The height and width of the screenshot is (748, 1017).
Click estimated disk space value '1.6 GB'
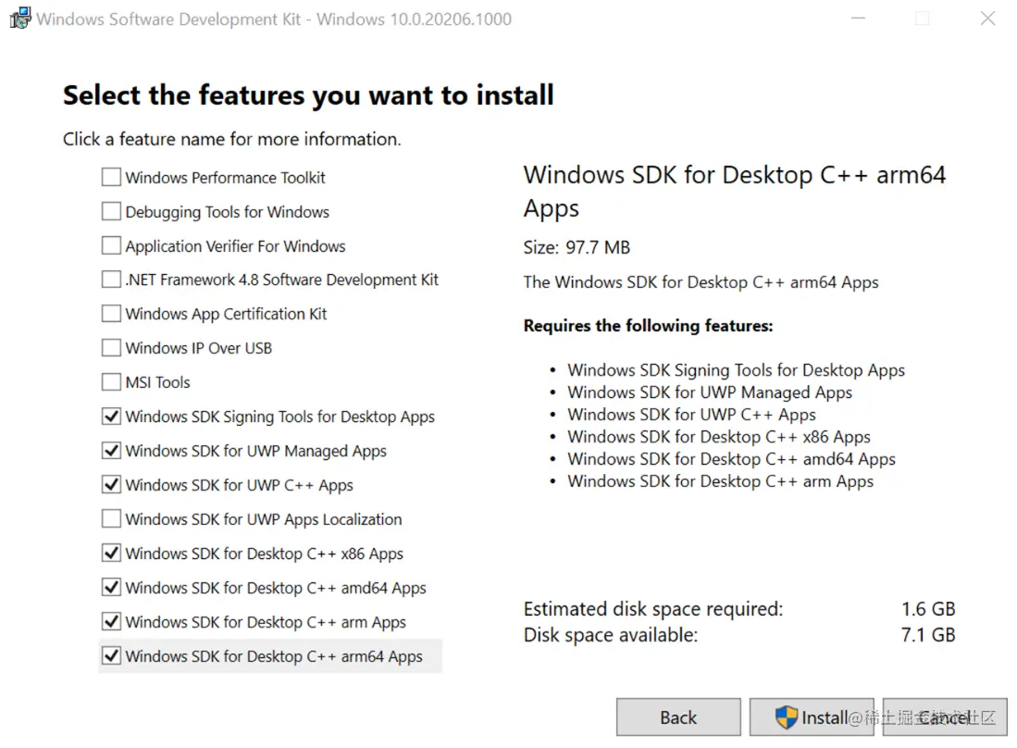[928, 608]
